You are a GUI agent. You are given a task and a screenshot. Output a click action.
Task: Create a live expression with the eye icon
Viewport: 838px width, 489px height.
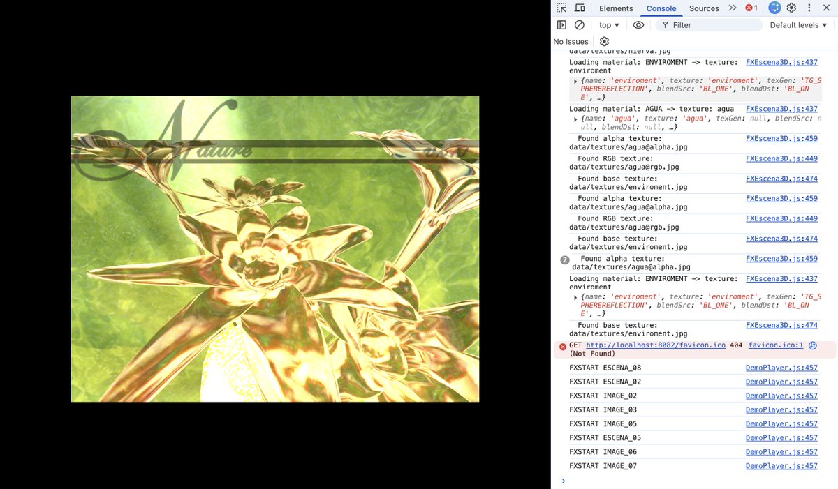pos(638,24)
